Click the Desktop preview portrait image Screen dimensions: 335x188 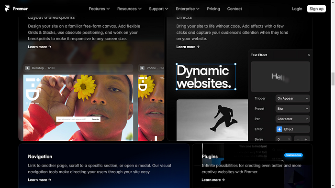click(78, 107)
